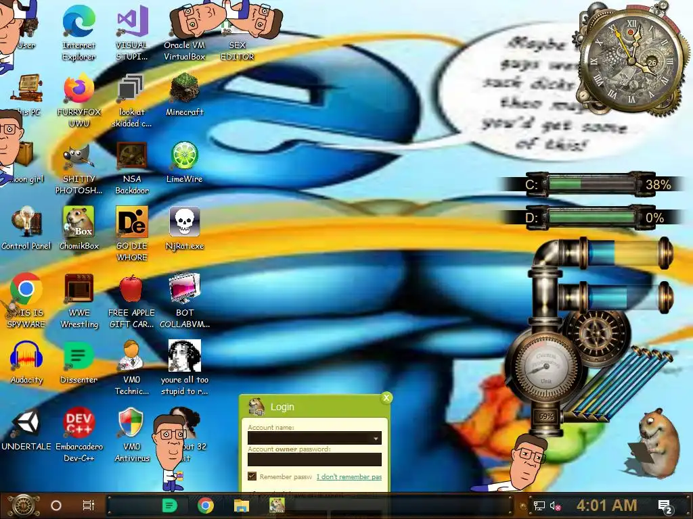Open Dissenter from the taskbar
693x519 pixels.
click(x=170, y=505)
